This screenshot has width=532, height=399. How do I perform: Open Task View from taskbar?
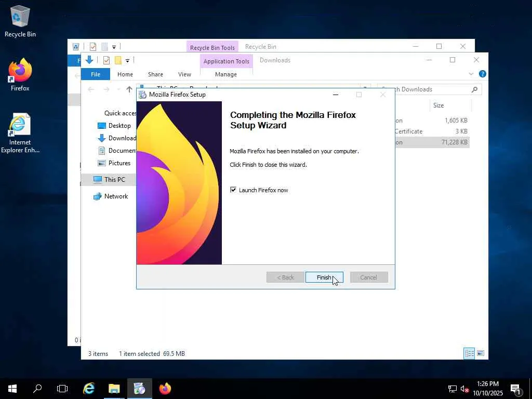pyautogui.click(x=62, y=389)
